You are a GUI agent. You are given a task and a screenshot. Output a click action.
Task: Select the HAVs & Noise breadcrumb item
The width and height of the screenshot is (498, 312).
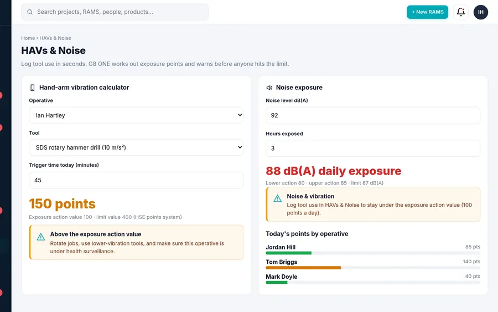click(x=55, y=38)
